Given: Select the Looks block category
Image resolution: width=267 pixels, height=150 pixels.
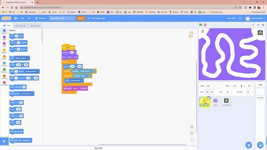Looking at the screenshot, I should pos(4,38).
